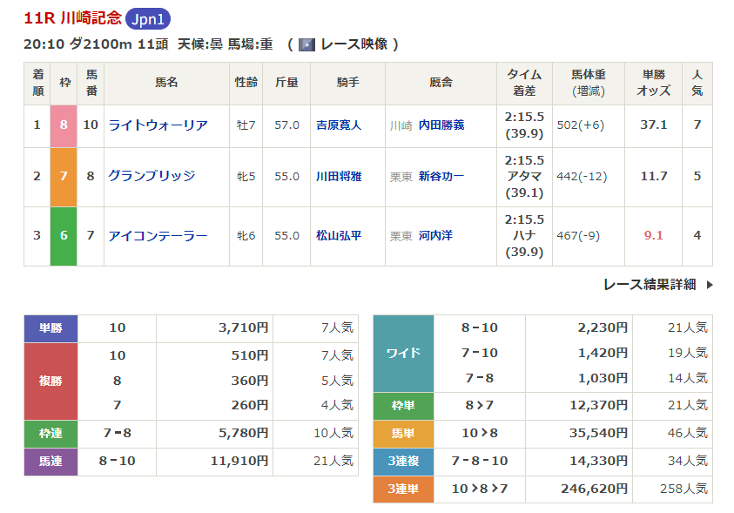734x513 pixels.
Task: Click the 3連単 payout label
Action: 403,489
